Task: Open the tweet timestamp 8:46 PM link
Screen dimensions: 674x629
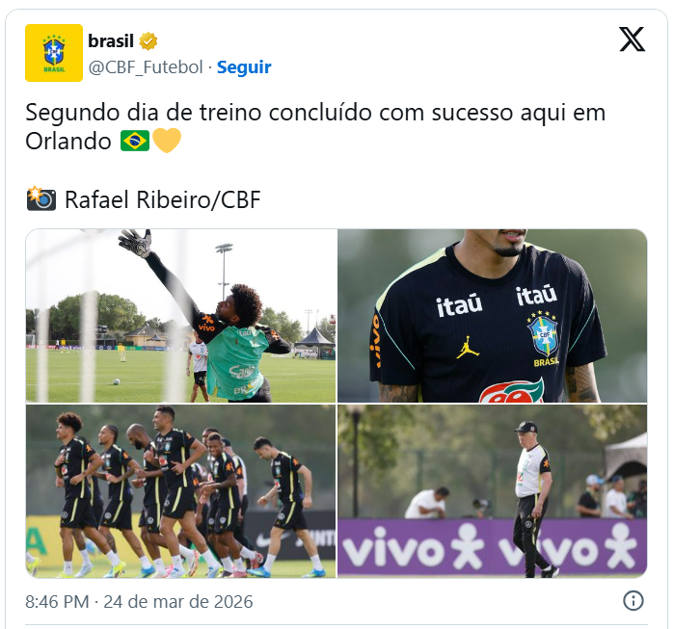Action: point(57,602)
